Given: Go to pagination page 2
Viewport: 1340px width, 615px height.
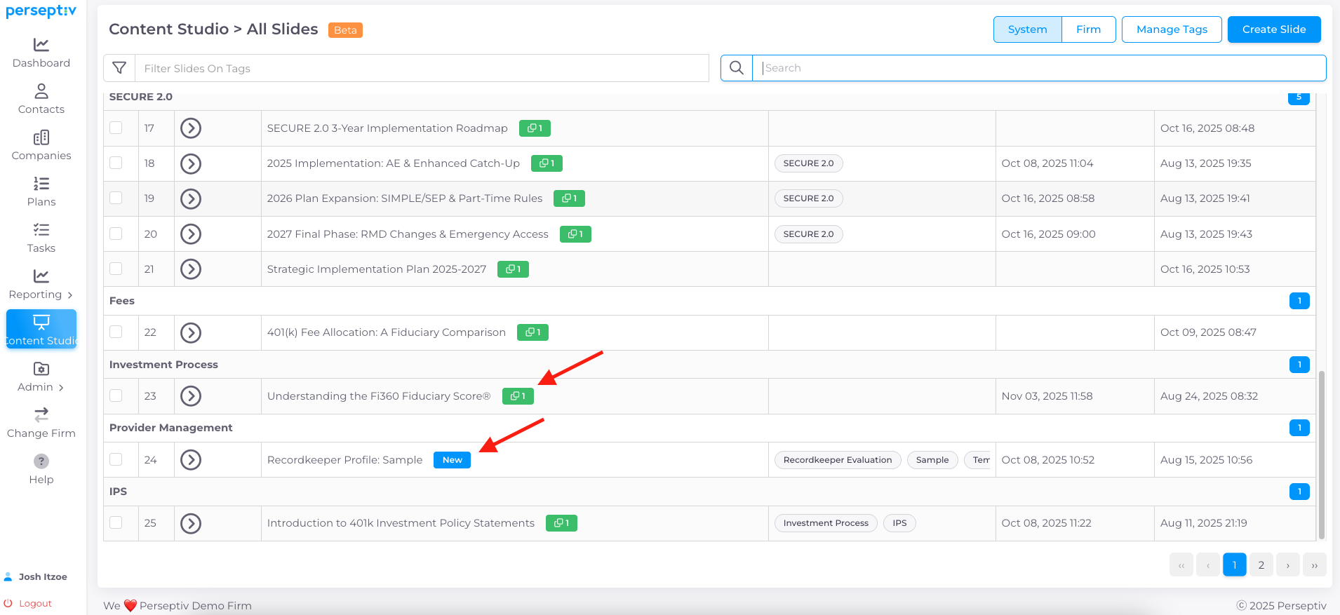Looking at the screenshot, I should pyautogui.click(x=1261, y=565).
